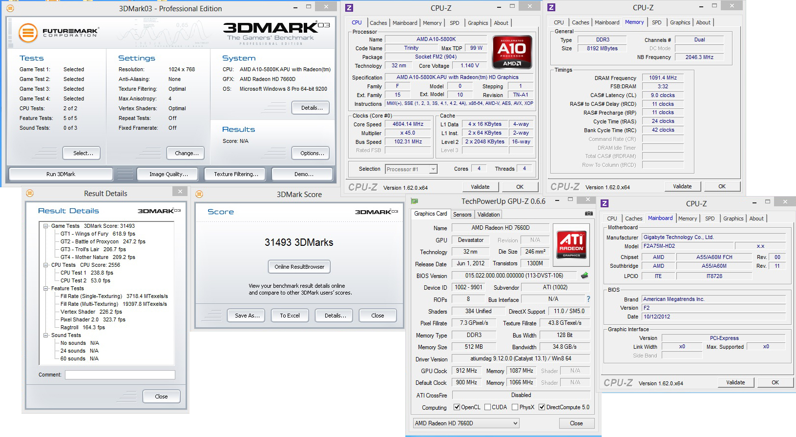
Task: Switch to the Sensors tab in GPU-Z
Action: tap(462, 215)
